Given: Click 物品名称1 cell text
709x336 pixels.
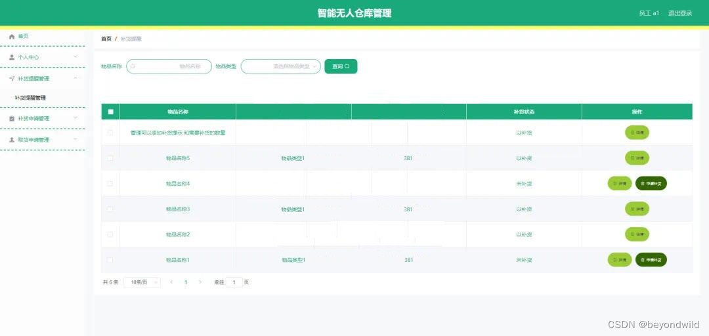Looking at the screenshot, I should tap(178, 260).
